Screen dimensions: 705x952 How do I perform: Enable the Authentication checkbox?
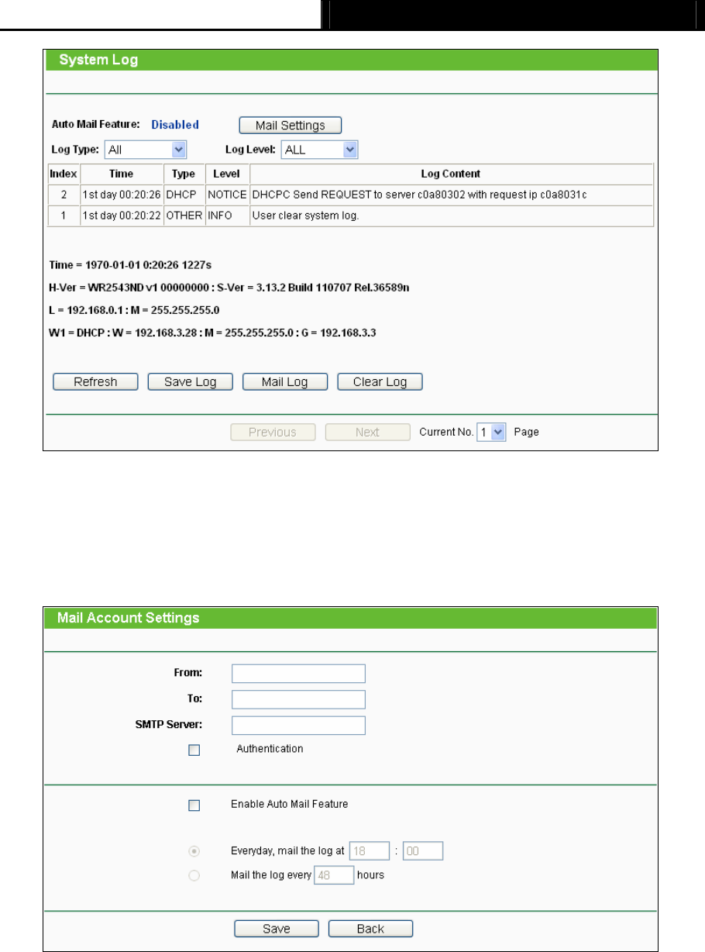(194, 750)
